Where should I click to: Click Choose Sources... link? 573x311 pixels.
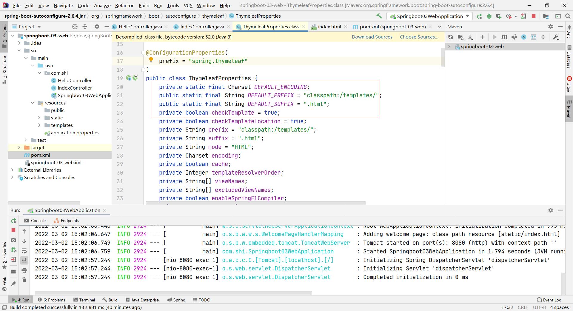[419, 37]
